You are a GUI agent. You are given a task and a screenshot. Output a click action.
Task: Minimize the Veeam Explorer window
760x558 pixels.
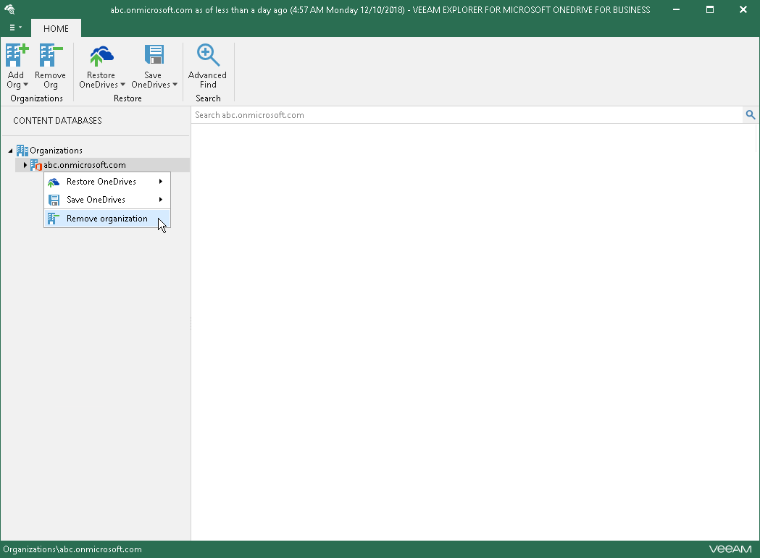676,9
